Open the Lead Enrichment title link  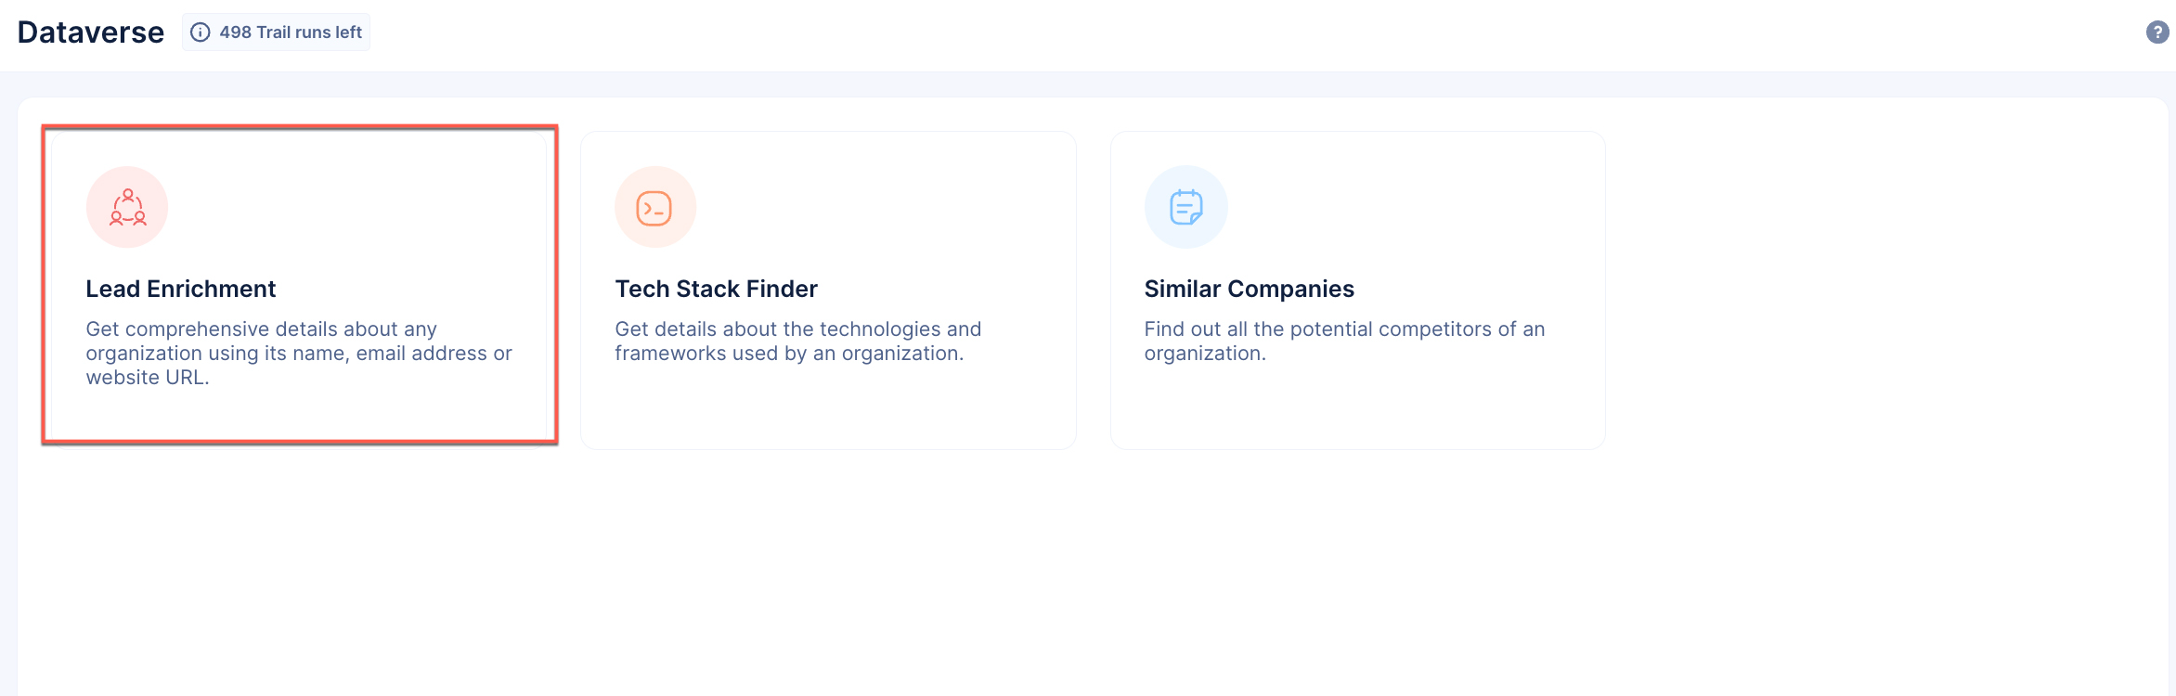pos(181,289)
